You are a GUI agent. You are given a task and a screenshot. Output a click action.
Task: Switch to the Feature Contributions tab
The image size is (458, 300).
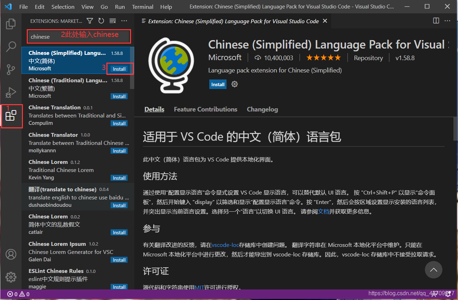point(205,109)
